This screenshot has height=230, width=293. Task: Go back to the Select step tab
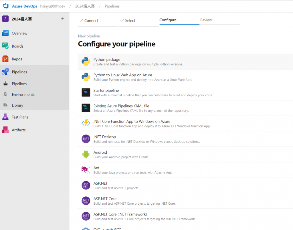tap(138, 21)
